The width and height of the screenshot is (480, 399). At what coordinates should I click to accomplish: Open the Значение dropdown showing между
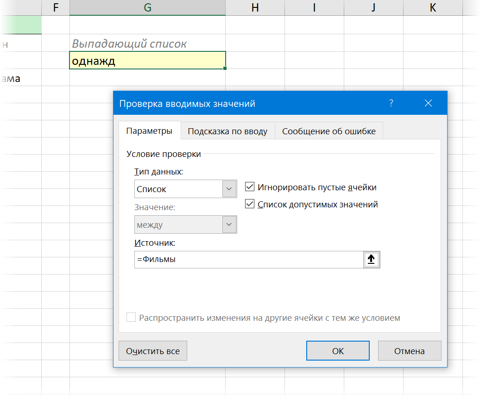(229, 225)
